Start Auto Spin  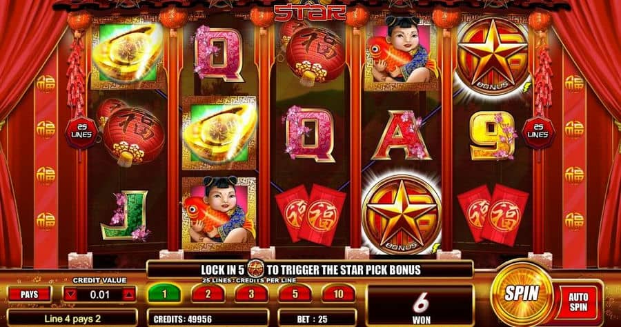578,302
